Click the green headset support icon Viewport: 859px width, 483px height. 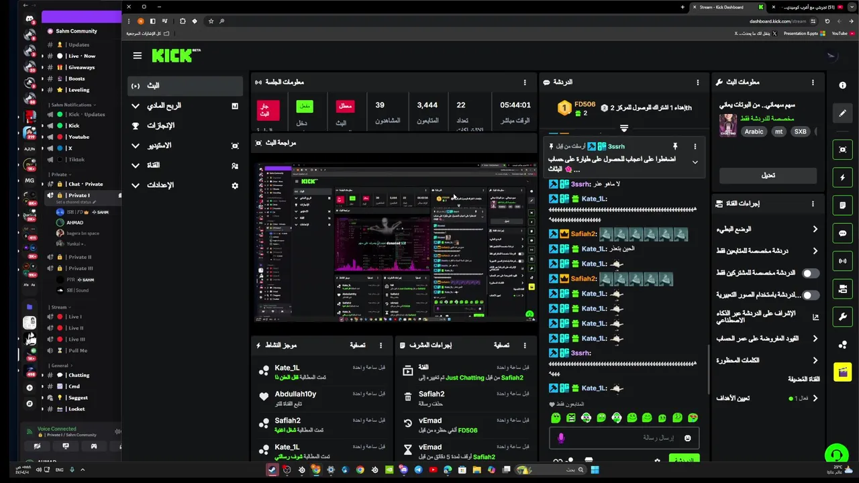836,455
